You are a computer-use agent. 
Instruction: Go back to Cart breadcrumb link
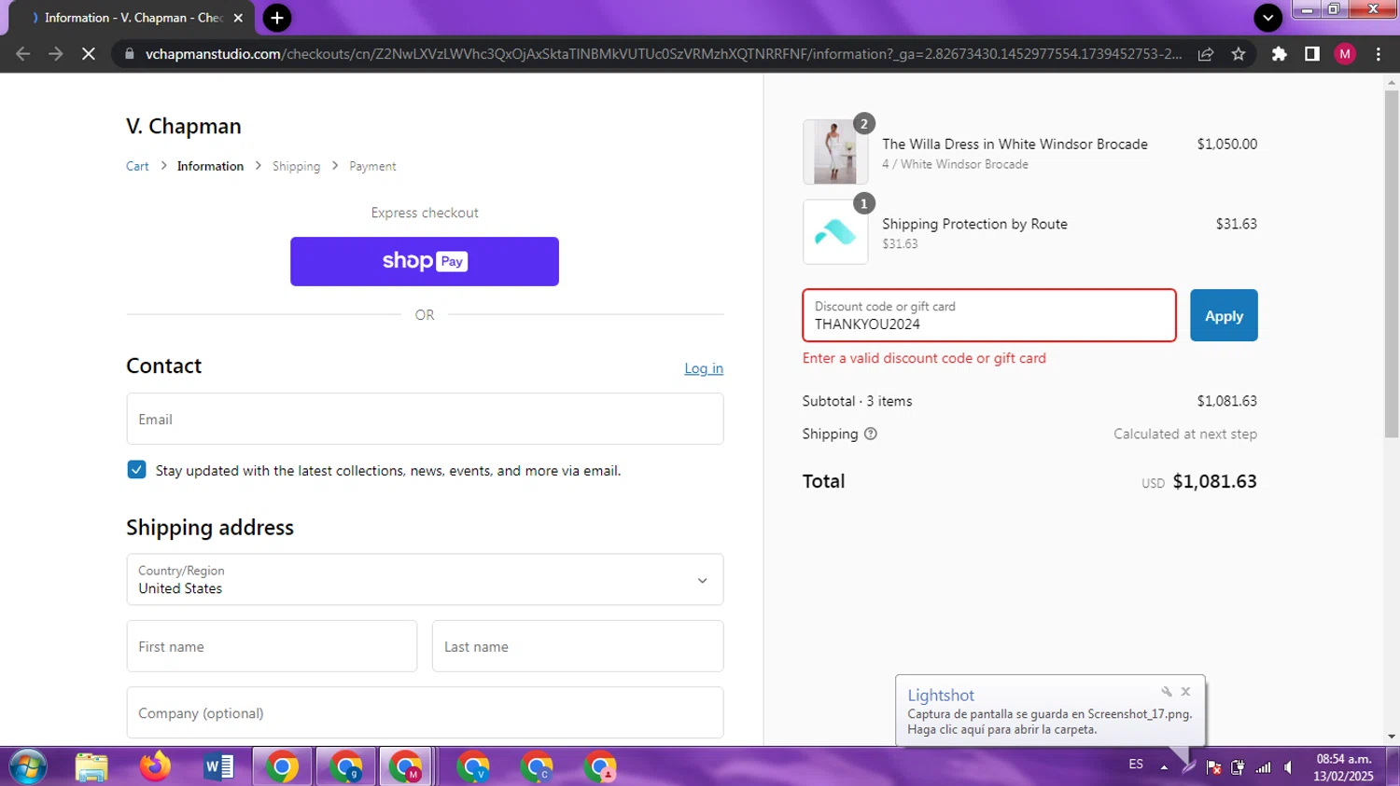[137, 166]
